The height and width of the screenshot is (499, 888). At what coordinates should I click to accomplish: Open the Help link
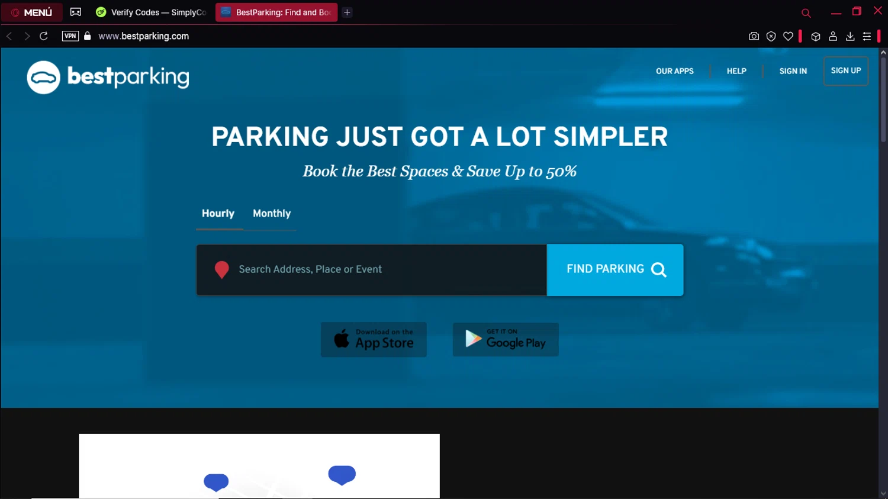click(x=736, y=71)
